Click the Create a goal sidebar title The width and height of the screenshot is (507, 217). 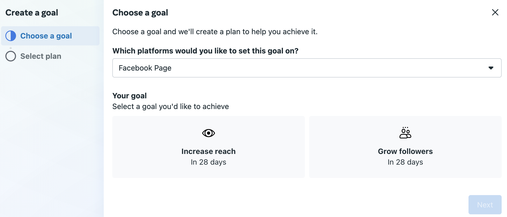32,13
